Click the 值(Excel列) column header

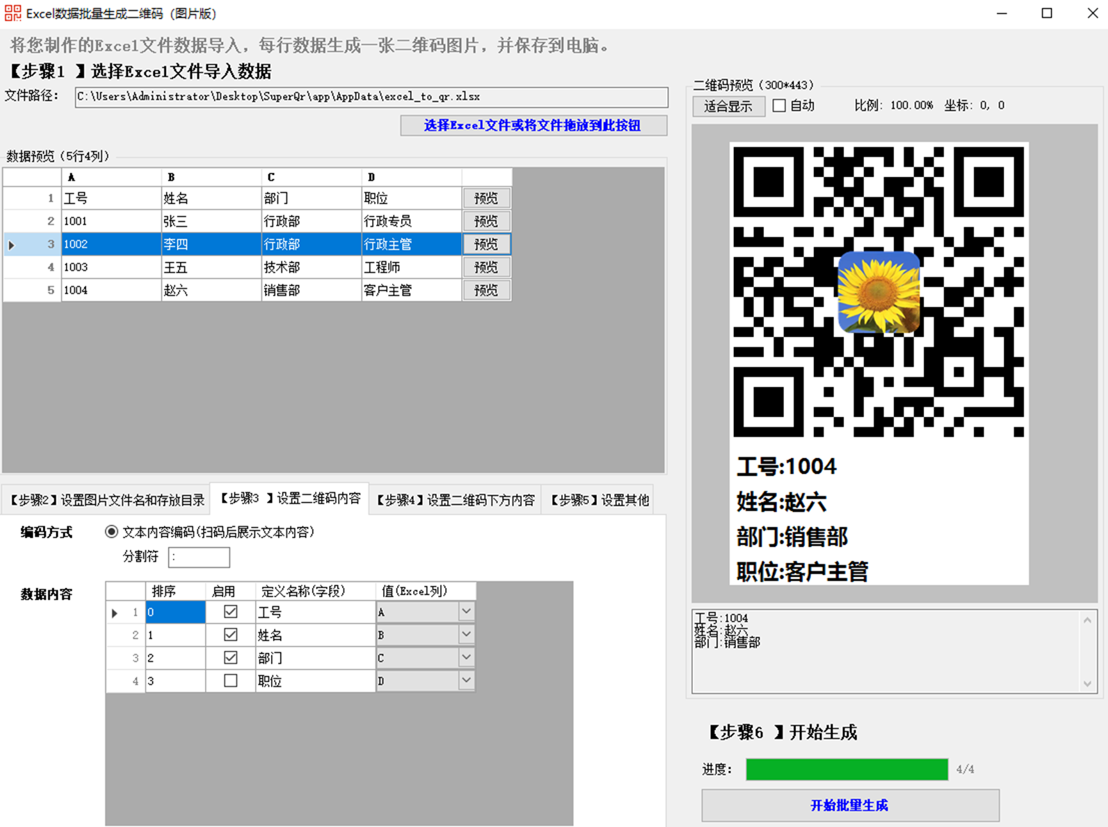click(426, 591)
